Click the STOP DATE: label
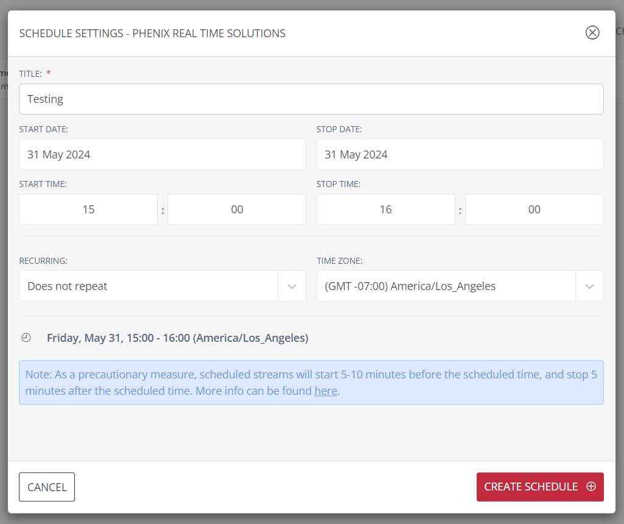The width and height of the screenshot is (624, 524). pyautogui.click(x=339, y=129)
